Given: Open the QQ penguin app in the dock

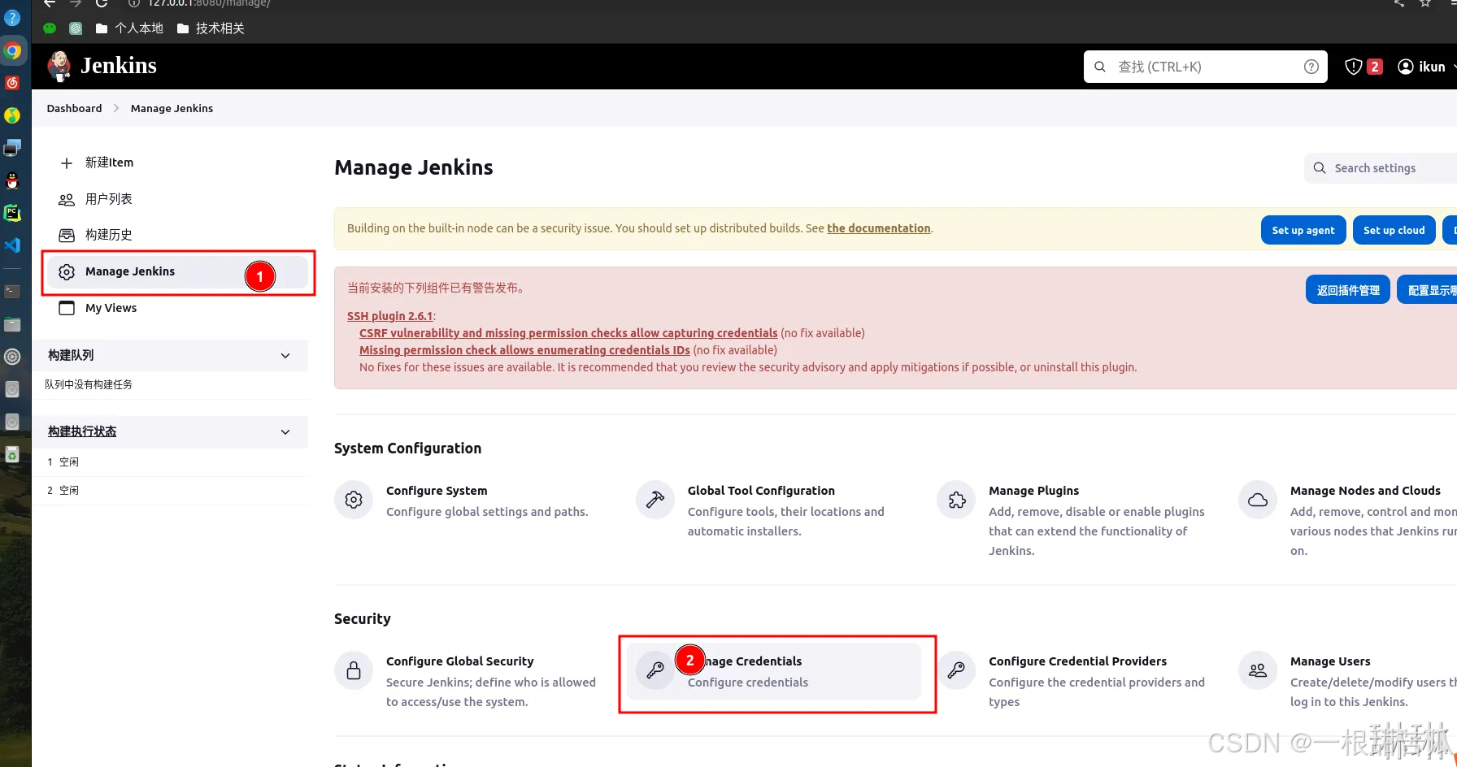Looking at the screenshot, I should coord(12,180).
